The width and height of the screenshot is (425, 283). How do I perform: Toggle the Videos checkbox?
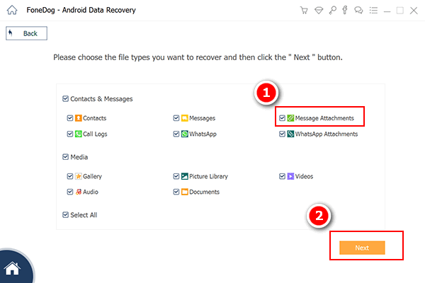[x=282, y=176]
